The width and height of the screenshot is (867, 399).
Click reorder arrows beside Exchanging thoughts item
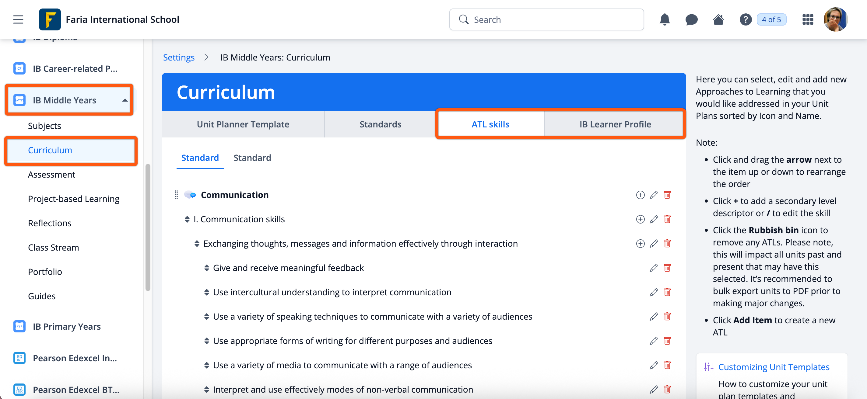[x=197, y=243]
